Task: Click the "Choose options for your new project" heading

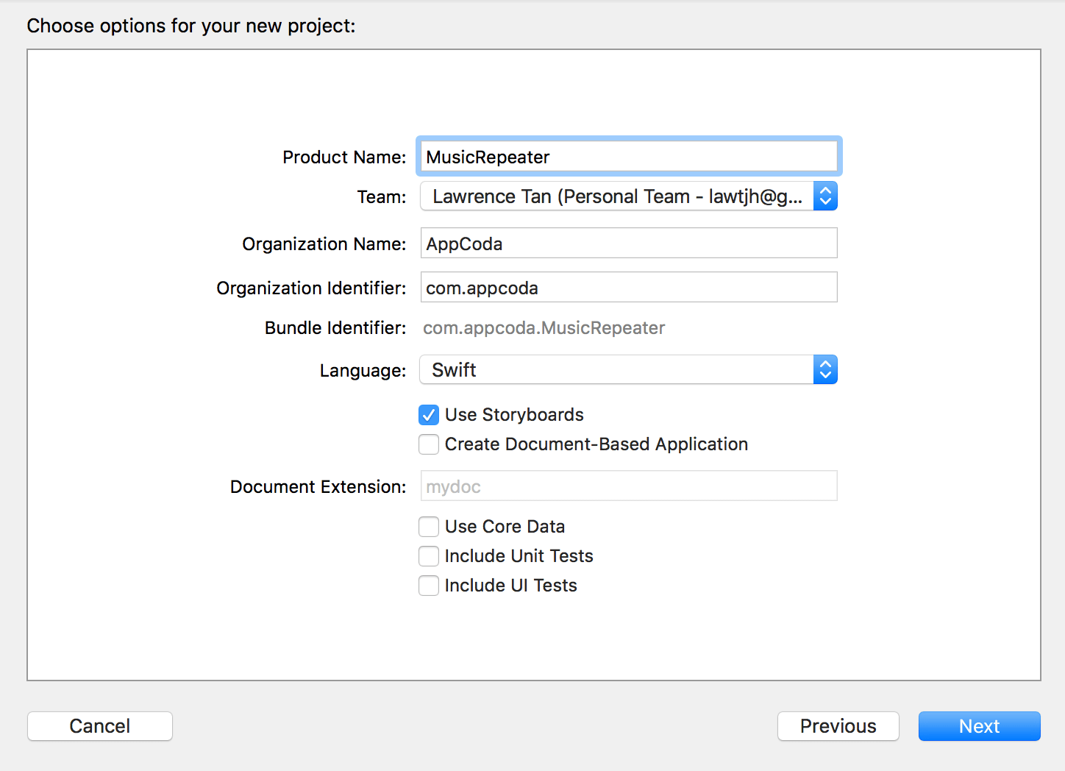Action: 191,26
